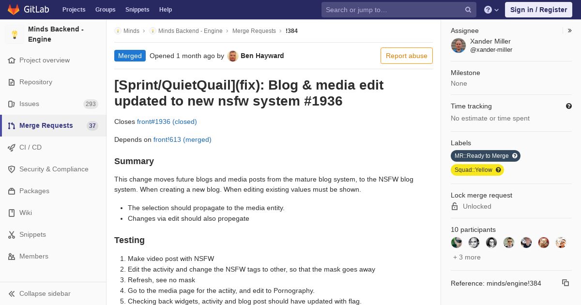Open the front#1936 (closed) link
Screen dimensions: 581x305
click(x=167, y=122)
